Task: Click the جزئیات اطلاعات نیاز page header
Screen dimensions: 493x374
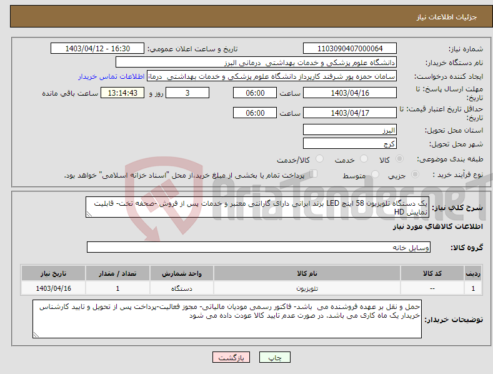Action: (447, 17)
